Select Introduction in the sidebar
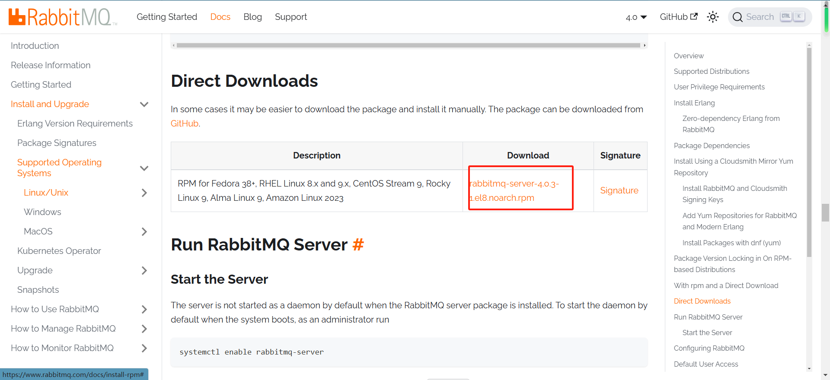The image size is (830, 380). [35, 46]
